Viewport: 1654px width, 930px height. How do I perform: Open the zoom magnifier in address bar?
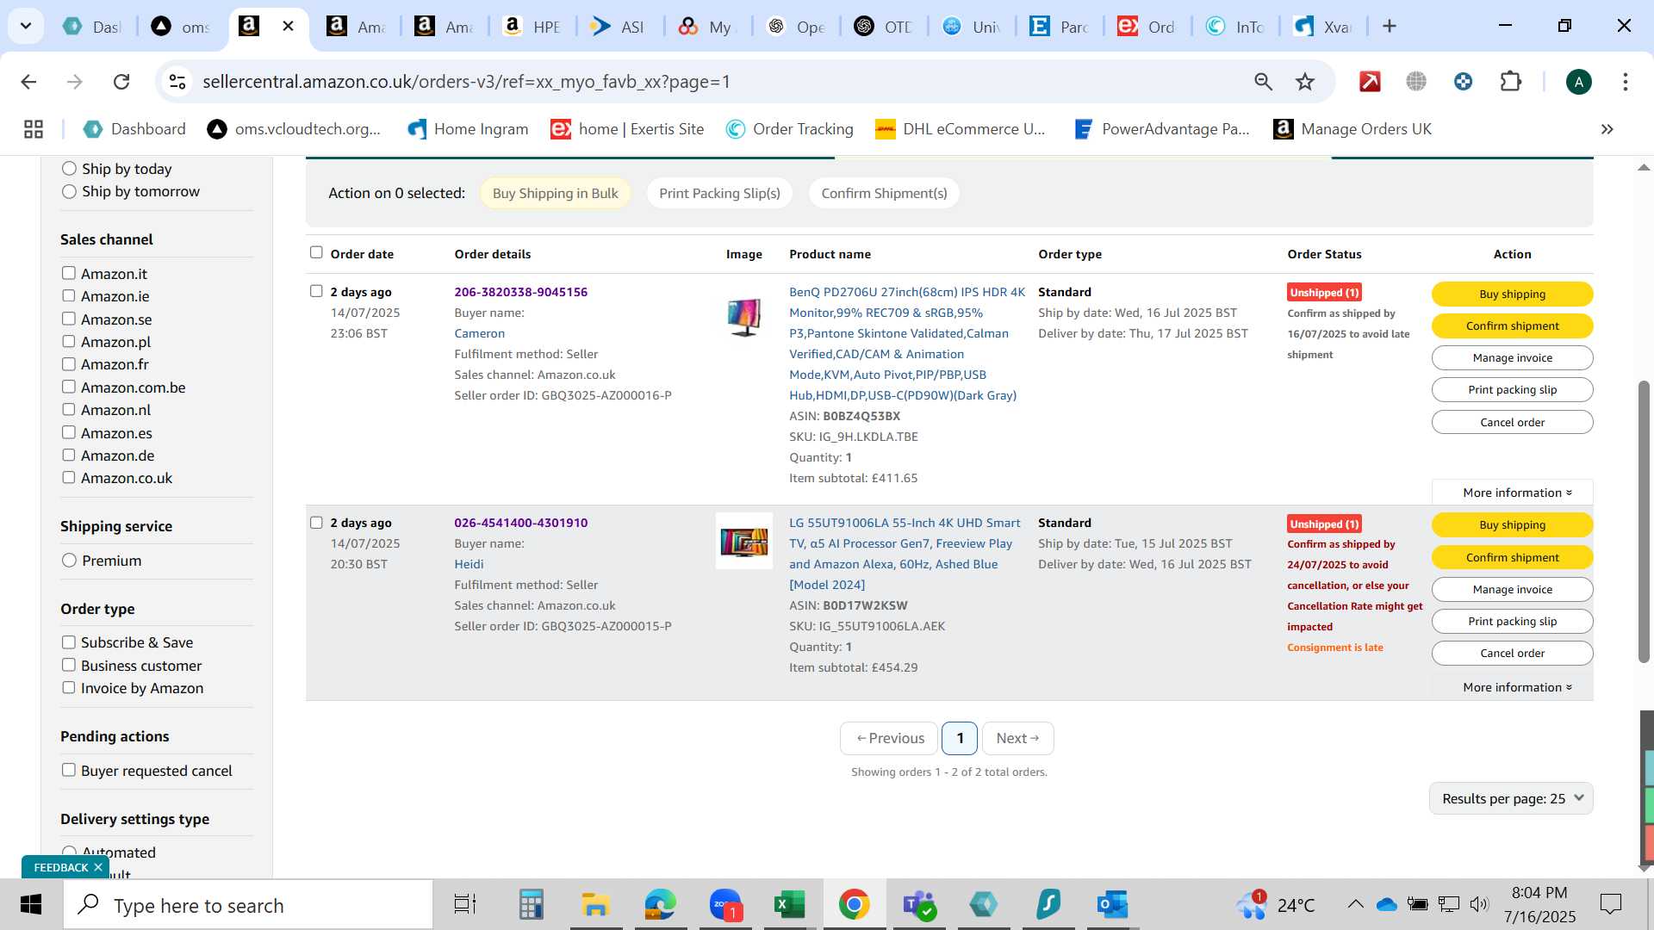(1263, 82)
